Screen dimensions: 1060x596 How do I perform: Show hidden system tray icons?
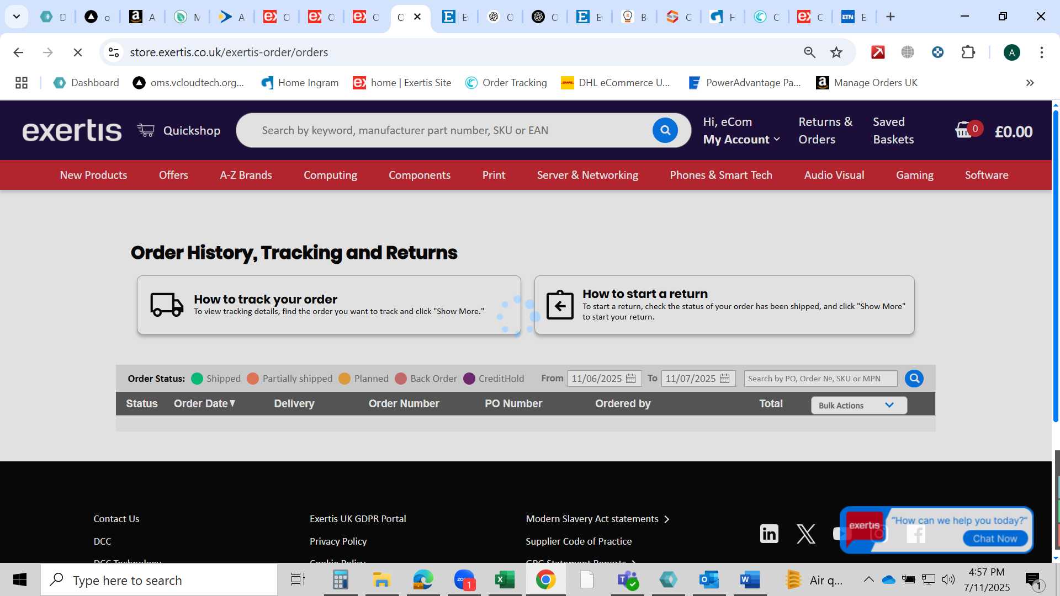coord(868,579)
